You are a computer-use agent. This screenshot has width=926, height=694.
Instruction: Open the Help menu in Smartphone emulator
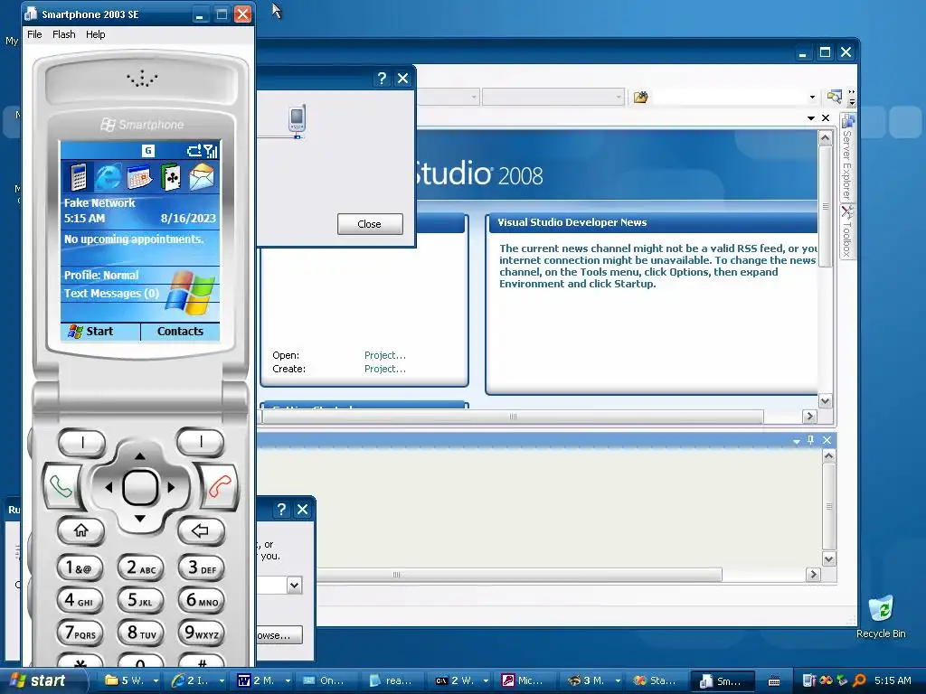(95, 34)
